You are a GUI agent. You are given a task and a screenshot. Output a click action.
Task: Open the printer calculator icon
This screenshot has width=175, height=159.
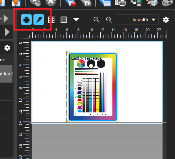click(x=136, y=3)
